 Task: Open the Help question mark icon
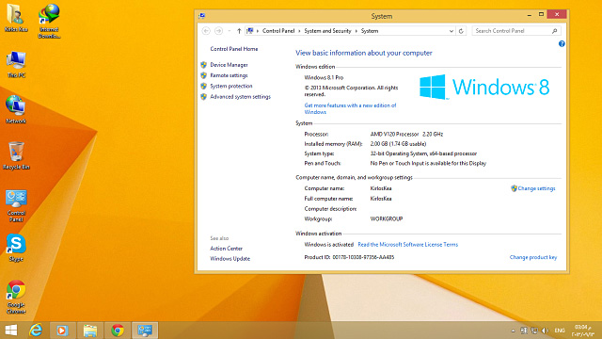pyautogui.click(x=562, y=44)
